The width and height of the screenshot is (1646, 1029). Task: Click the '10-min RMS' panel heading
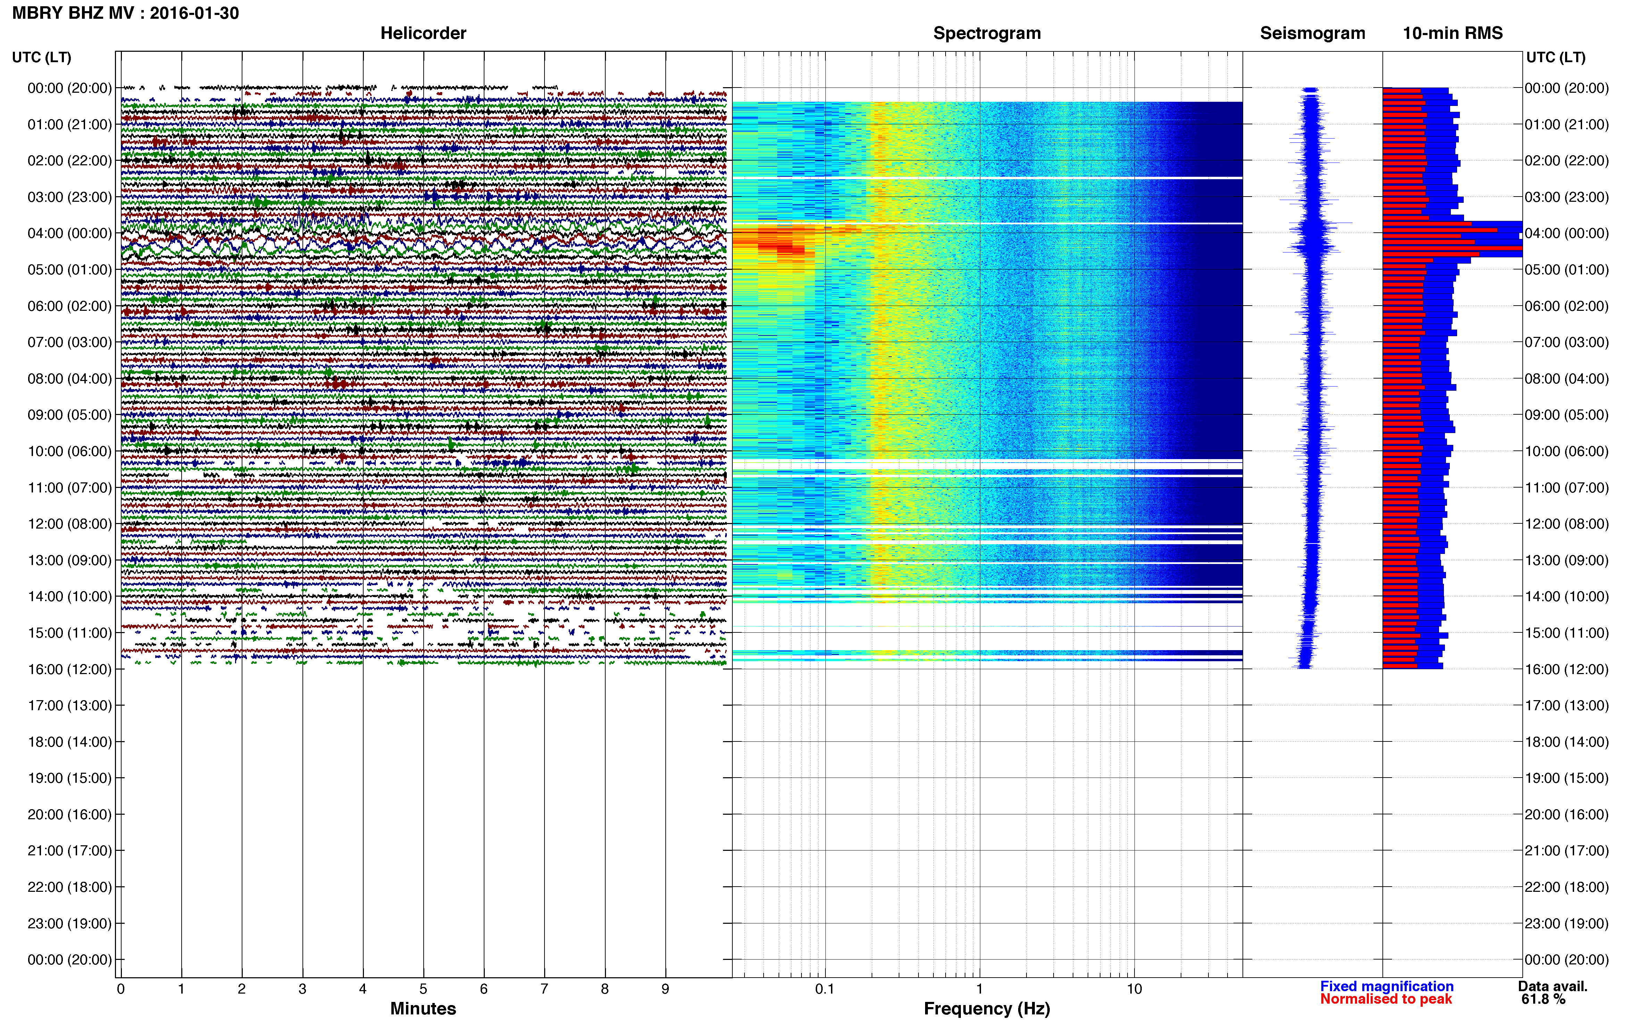(1453, 33)
